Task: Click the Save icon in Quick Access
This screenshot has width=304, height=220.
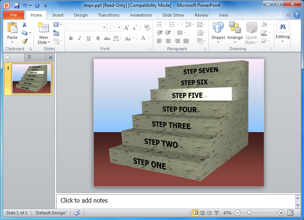Action: [17, 6]
